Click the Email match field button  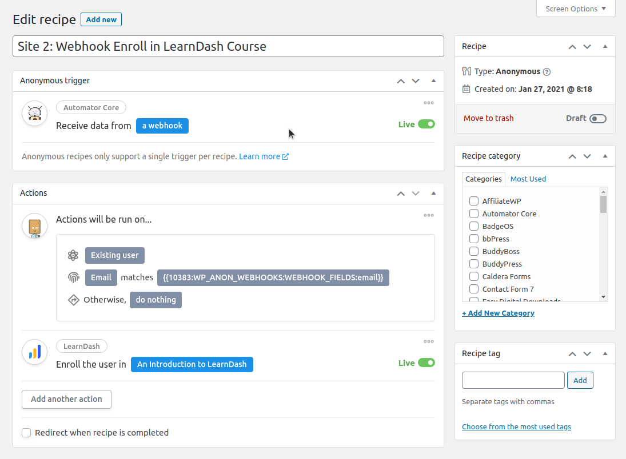click(x=101, y=277)
